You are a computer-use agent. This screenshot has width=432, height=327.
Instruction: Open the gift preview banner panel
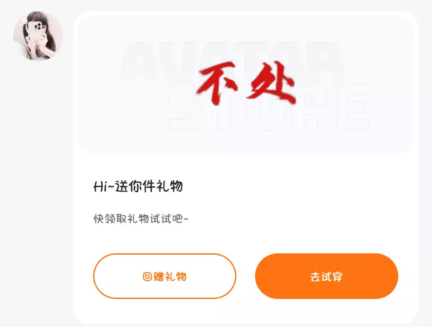(246, 82)
